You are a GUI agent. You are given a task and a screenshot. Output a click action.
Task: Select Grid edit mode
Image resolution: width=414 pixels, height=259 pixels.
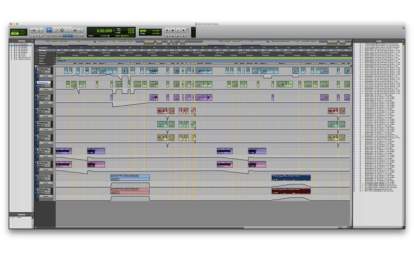click(x=22, y=34)
